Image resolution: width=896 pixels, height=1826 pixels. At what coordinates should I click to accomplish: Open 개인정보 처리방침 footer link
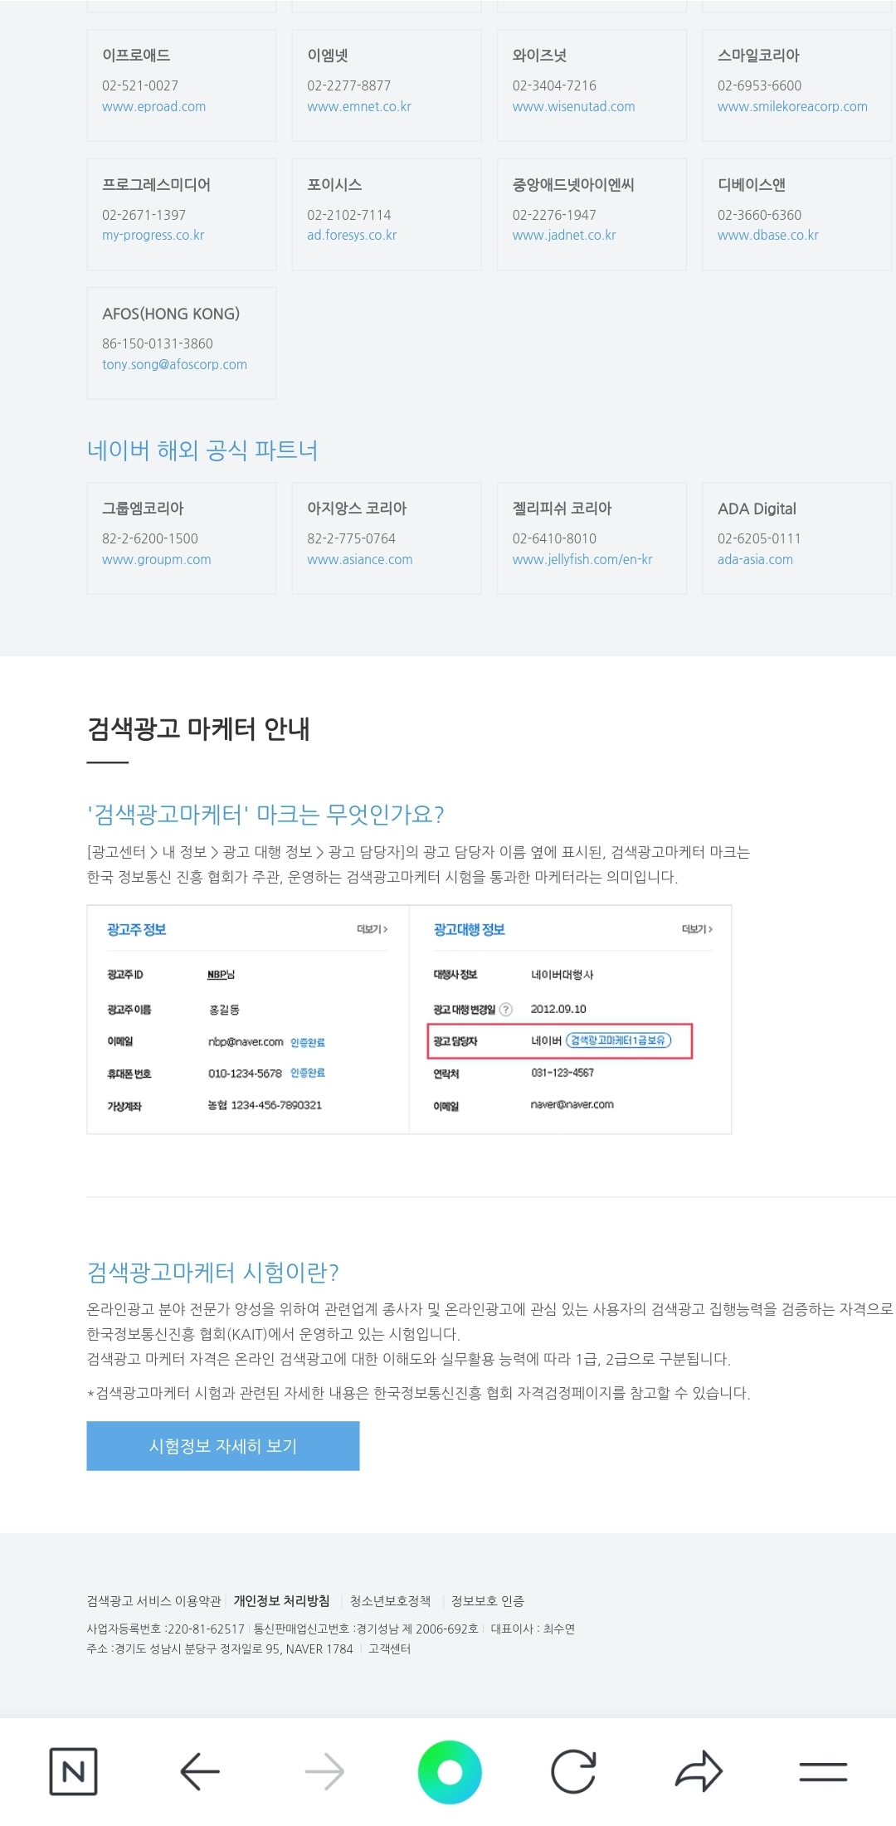282,1601
